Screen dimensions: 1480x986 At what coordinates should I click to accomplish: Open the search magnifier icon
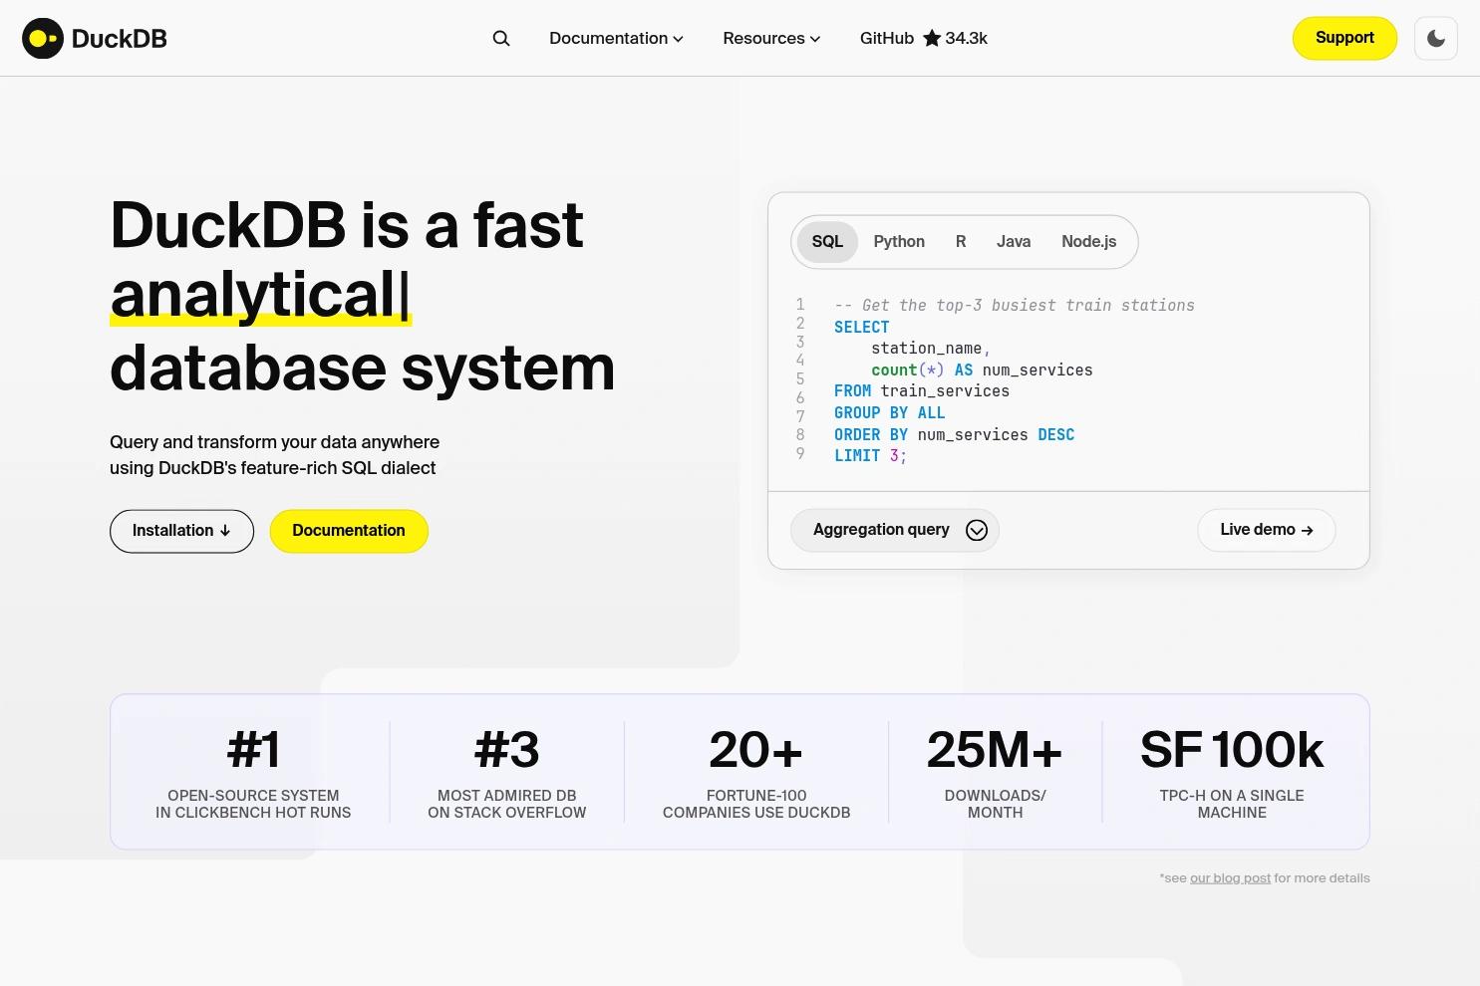501,39
